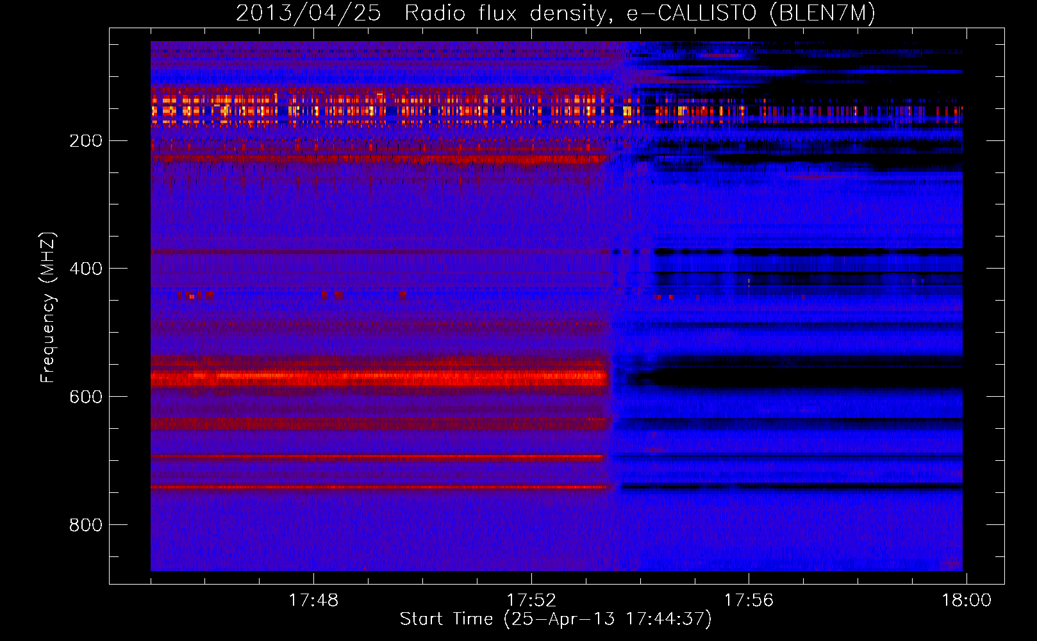Click the 'Frequency (MHZ)' axis label
This screenshot has width=1037, height=641.
pos(48,307)
